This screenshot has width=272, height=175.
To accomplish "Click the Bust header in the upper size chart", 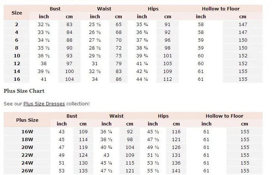I will (x=55, y=9).
